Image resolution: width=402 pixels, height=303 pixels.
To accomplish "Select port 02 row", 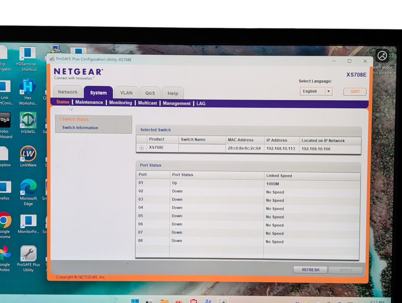I will click(248, 192).
